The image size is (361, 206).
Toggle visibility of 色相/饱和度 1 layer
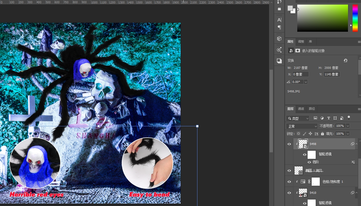point(289,182)
